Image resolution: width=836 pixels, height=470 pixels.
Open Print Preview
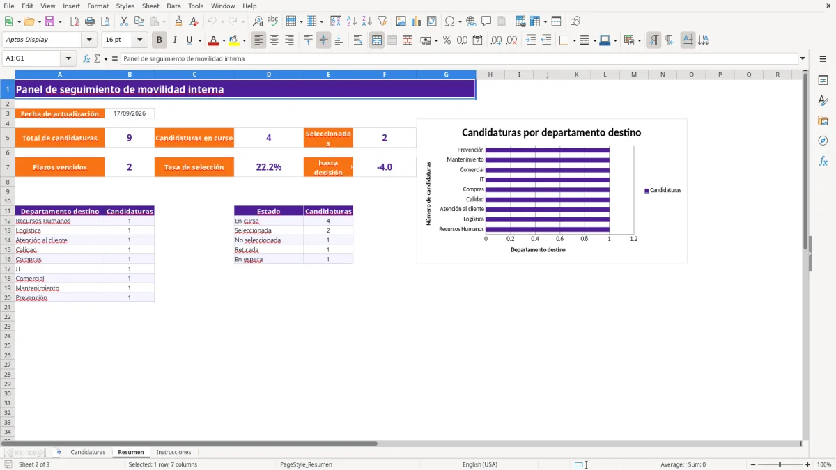coord(105,22)
